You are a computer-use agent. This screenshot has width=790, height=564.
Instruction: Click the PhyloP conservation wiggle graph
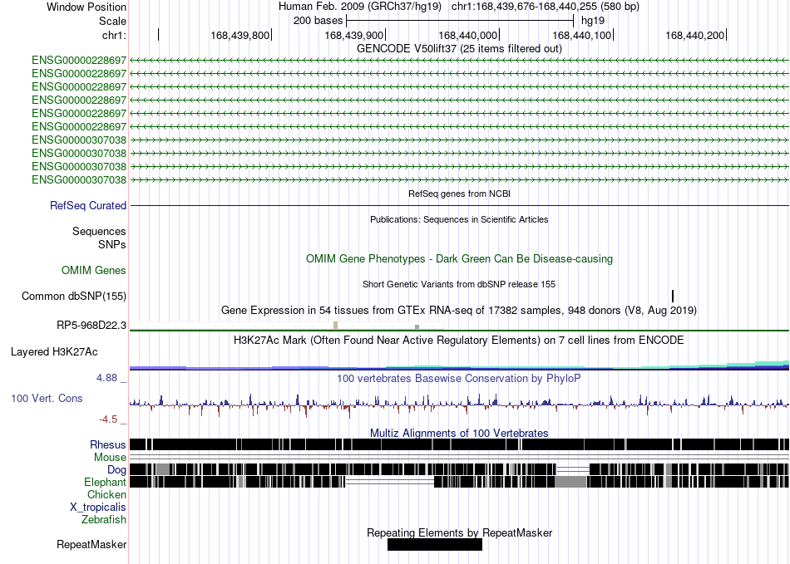coord(459,405)
